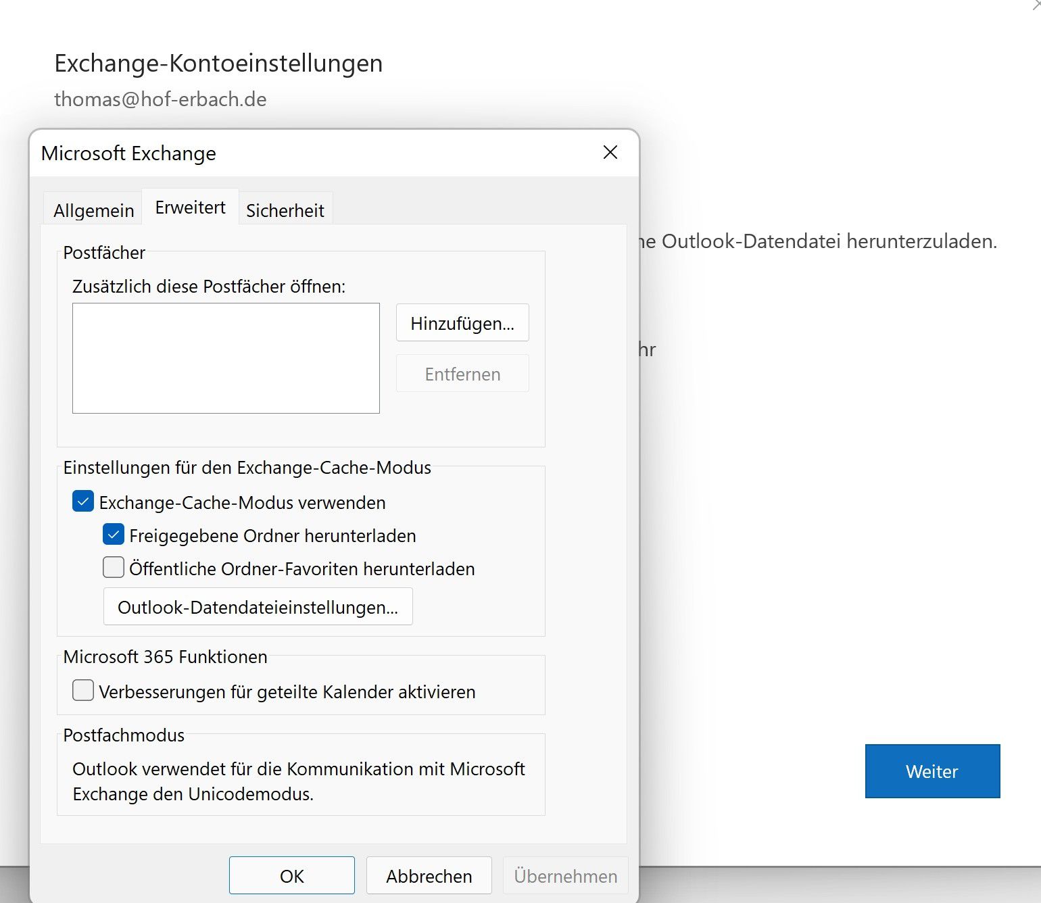Open the Sicherheit tab
This screenshot has width=1041, height=903.
pyautogui.click(x=285, y=210)
